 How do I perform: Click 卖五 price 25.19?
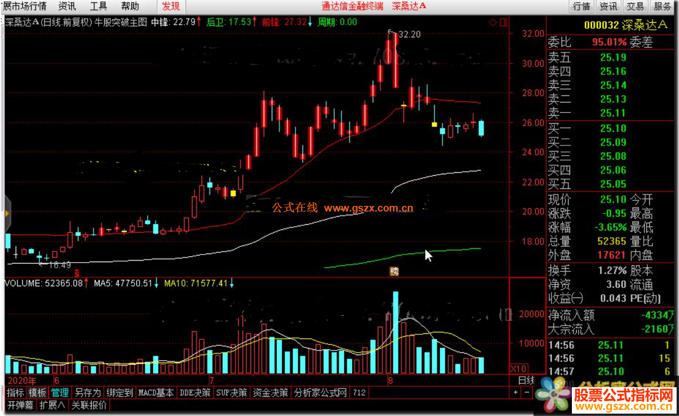[613, 58]
